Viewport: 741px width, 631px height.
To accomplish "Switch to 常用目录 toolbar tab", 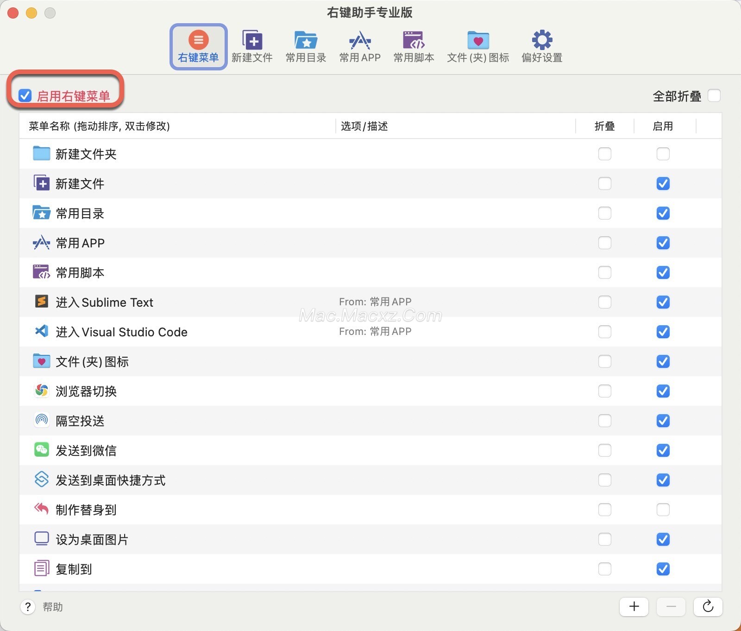I will click(x=306, y=46).
